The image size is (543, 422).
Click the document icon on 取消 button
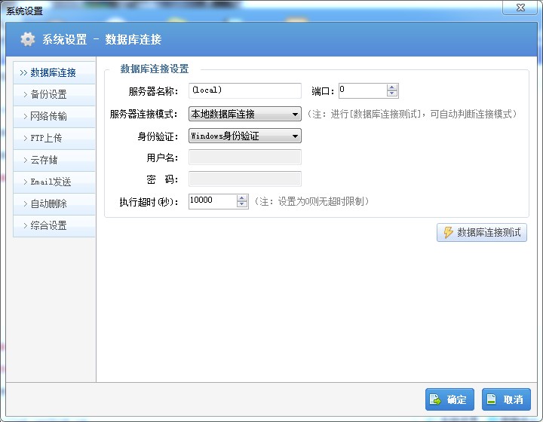492,399
